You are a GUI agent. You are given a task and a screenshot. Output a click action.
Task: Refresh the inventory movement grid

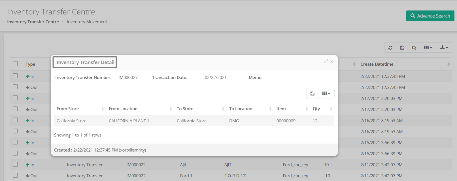pos(390,48)
